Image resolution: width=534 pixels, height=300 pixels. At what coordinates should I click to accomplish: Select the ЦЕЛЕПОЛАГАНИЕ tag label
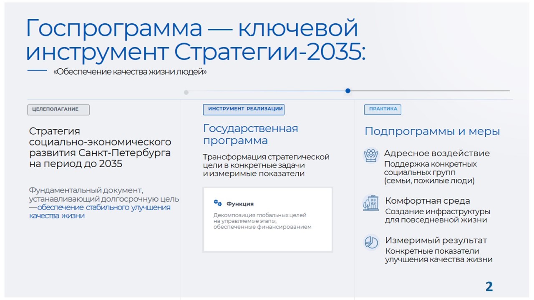click(x=58, y=110)
